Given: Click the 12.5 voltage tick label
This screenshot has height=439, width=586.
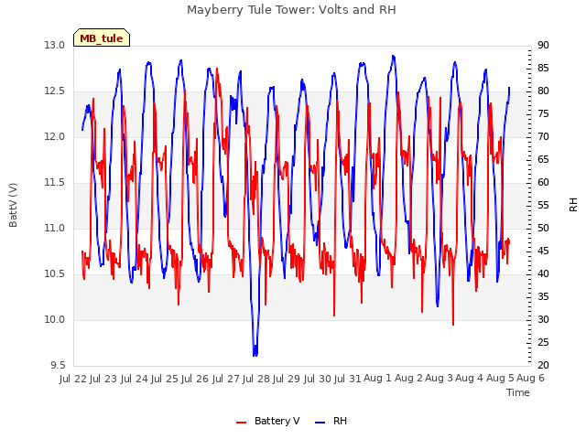Looking at the screenshot, I should pyautogui.click(x=55, y=91).
